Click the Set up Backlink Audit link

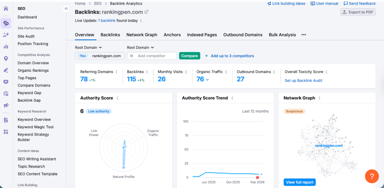pyautogui.click(x=303, y=80)
